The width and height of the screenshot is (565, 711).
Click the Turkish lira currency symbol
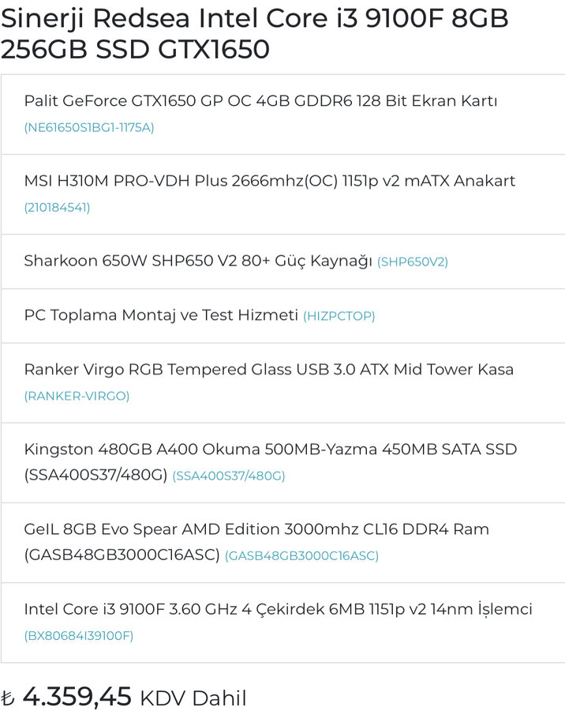tap(8, 698)
